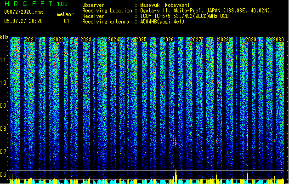
Task: Select the 2021 time marker
Action: pos(31,40)
